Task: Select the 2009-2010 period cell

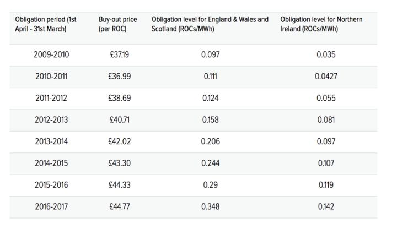Action: point(51,54)
